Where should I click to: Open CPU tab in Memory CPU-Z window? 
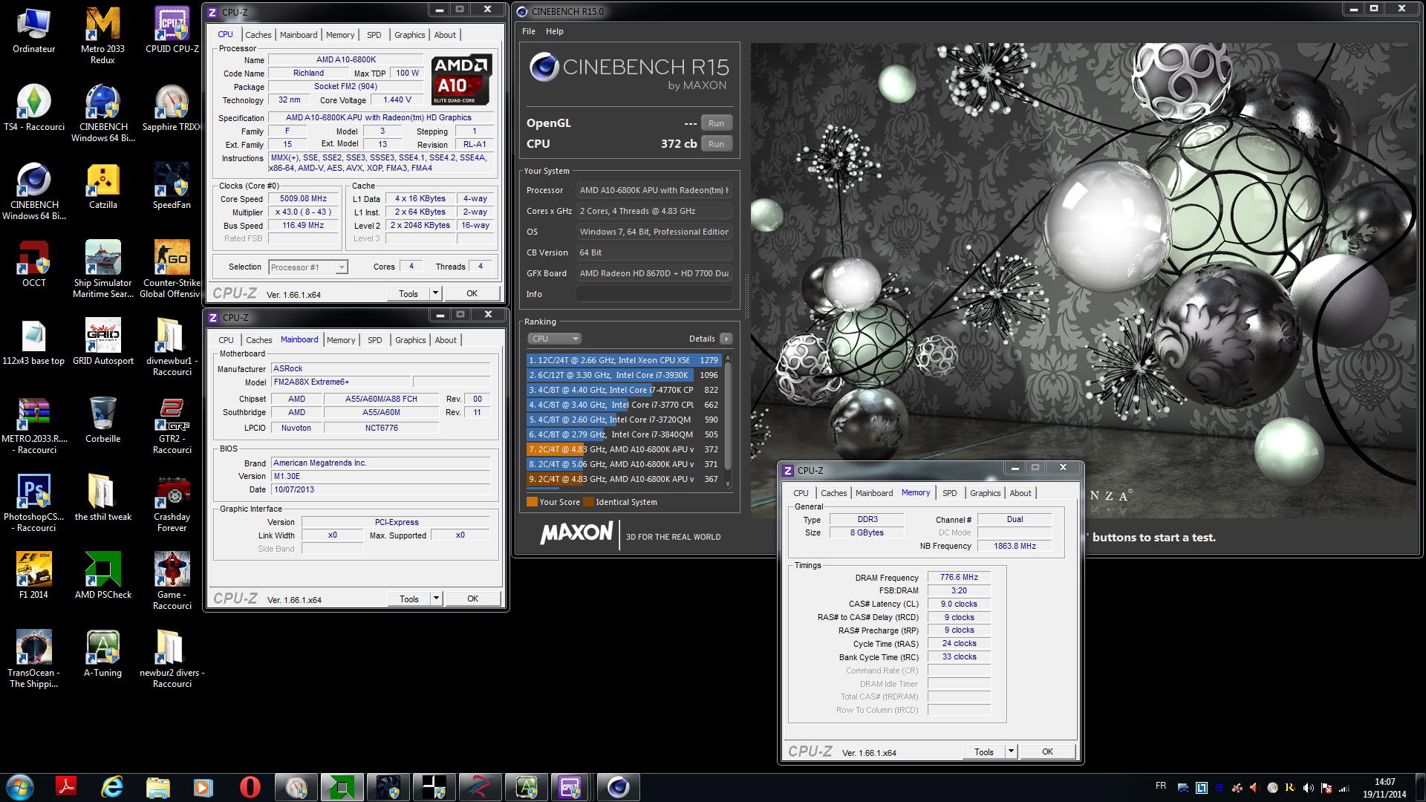[x=801, y=493]
